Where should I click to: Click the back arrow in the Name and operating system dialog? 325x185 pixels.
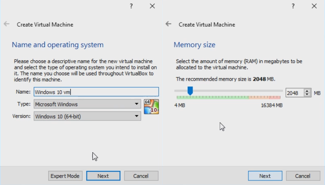[7, 24]
